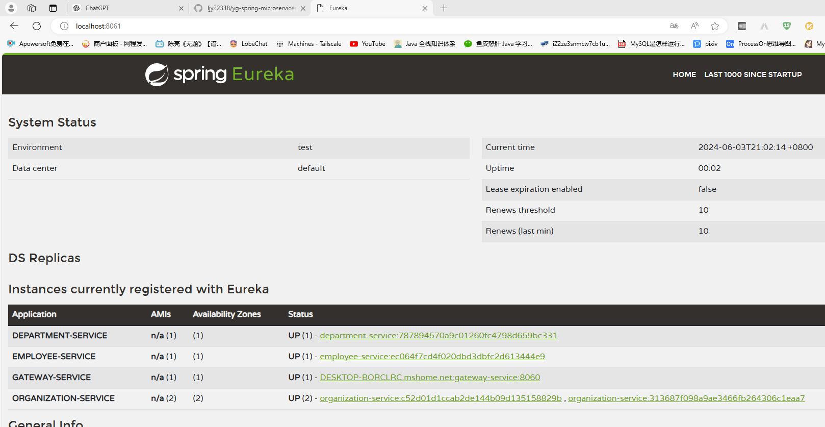
Task: Open the YouTube bookmark
Action: point(367,44)
